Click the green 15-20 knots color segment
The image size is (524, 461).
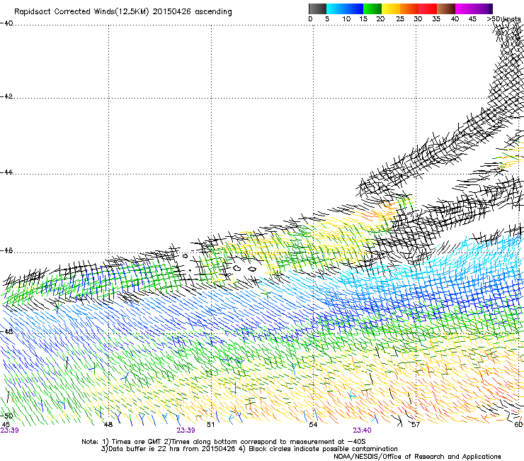(372, 9)
